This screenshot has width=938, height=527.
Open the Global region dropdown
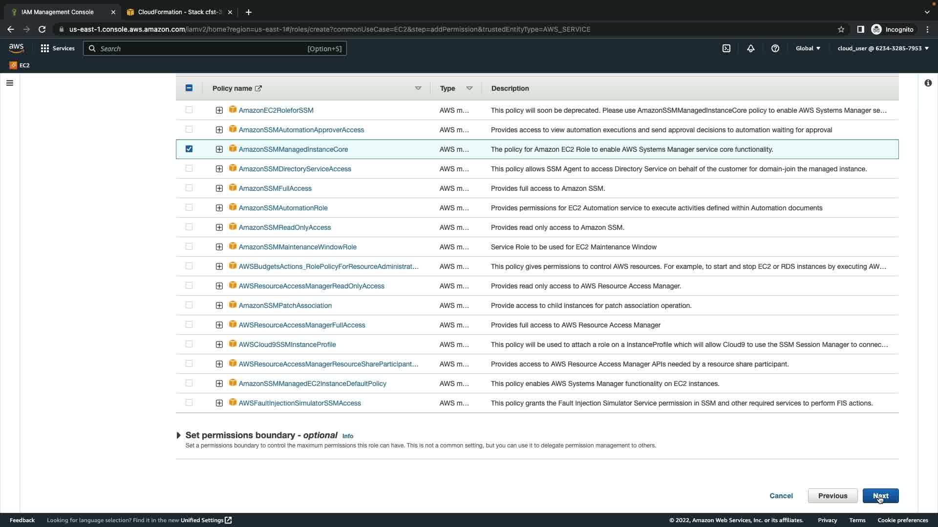pyautogui.click(x=808, y=48)
